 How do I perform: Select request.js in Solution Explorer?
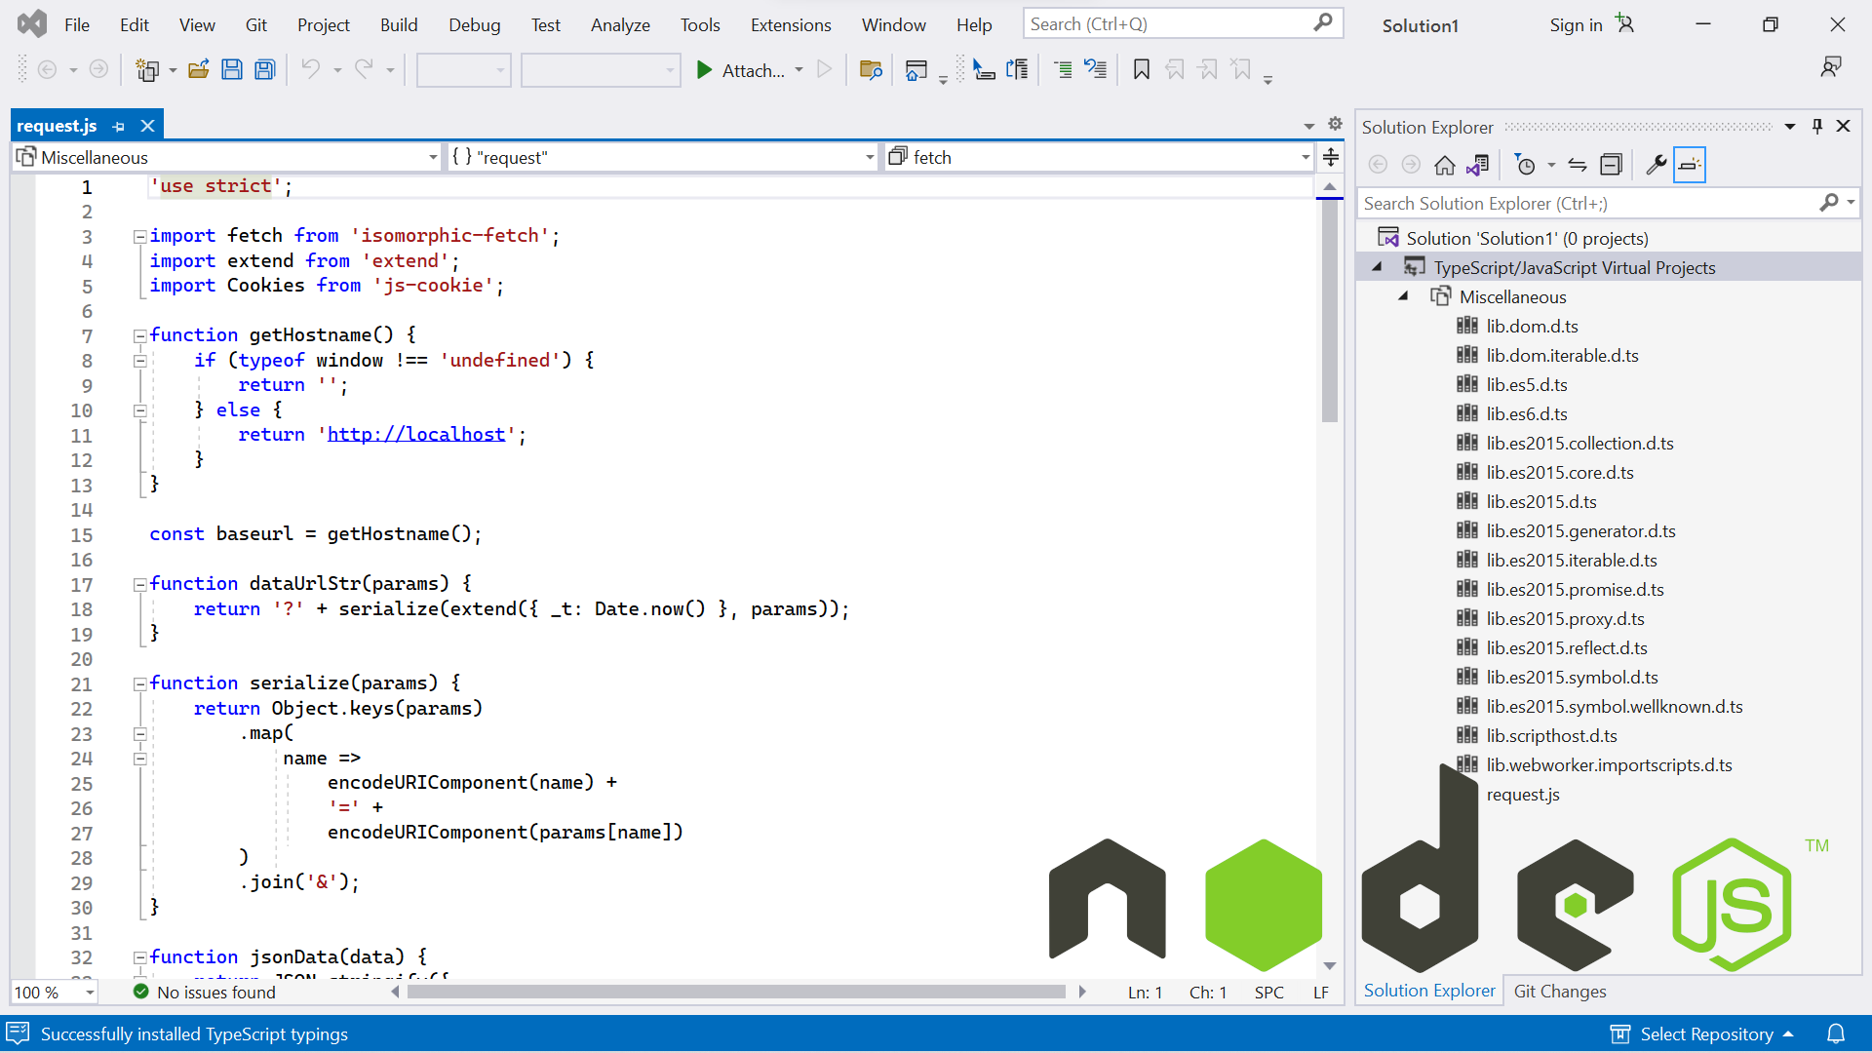coord(1523,794)
